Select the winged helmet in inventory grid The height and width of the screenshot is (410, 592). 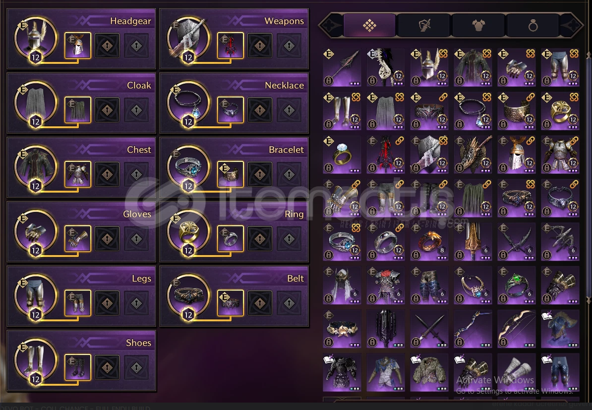coord(429,67)
